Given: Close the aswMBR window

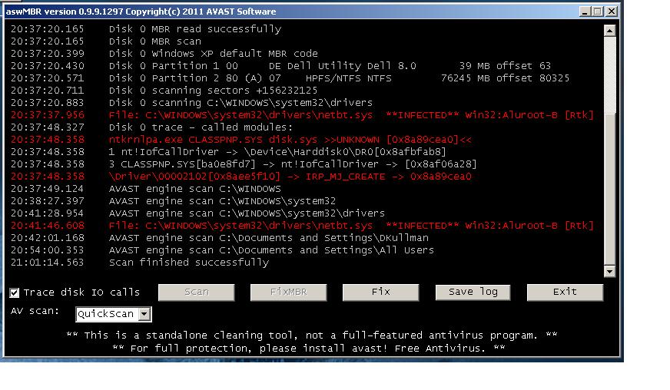Looking at the screenshot, I should coord(612,12).
